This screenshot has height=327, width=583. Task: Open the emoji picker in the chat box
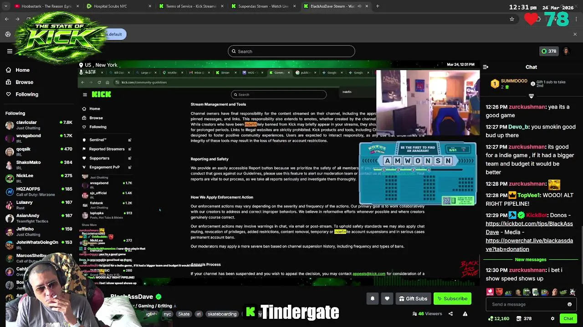569,304
